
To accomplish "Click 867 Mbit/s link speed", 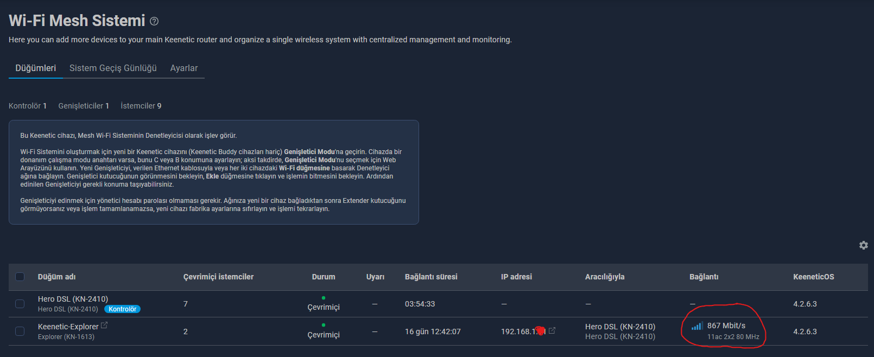I will [726, 326].
